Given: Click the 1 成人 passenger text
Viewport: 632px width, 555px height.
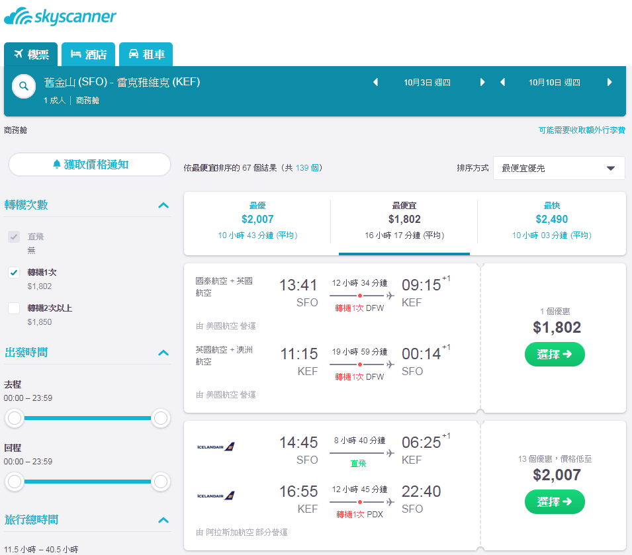Looking at the screenshot, I should 55,101.
